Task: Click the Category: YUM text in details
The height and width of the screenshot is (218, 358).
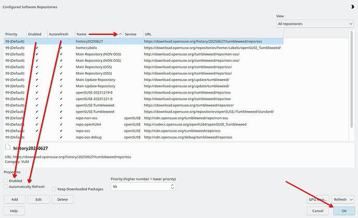Action: tap(17, 161)
